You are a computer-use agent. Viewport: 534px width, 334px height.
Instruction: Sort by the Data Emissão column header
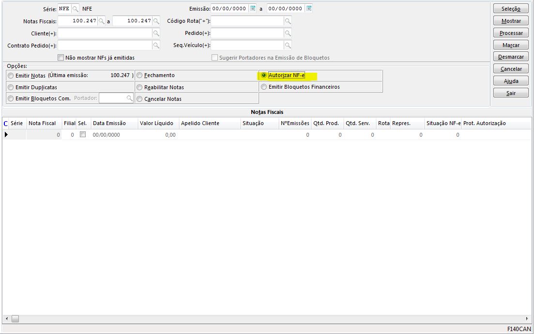109,123
